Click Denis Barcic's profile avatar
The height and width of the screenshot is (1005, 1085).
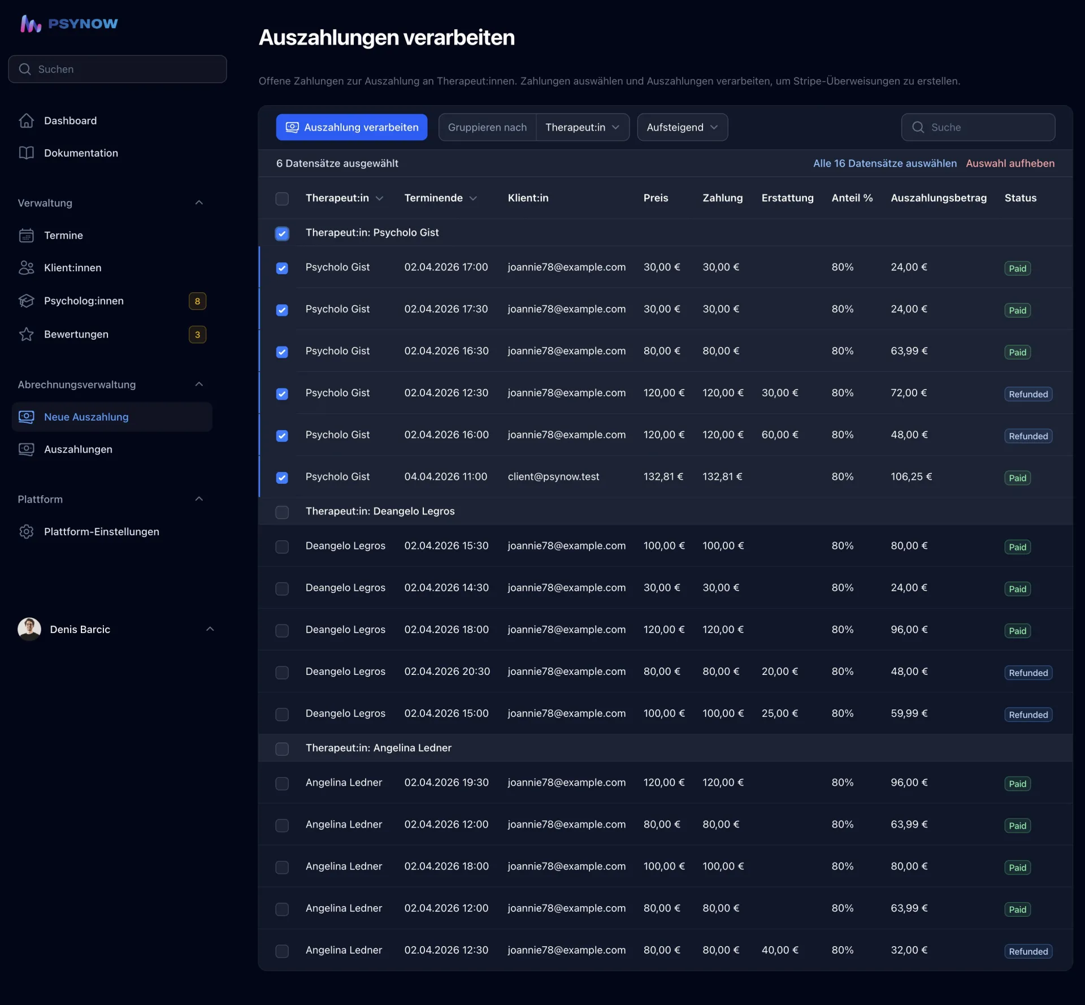[28, 629]
